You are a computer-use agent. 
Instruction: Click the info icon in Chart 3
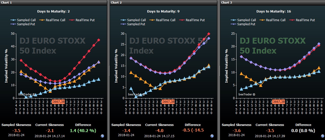pyautogui.click(x=322, y=136)
